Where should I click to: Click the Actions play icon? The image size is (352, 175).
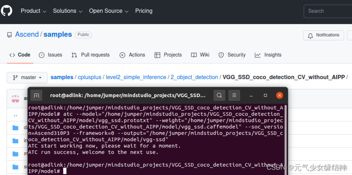(x=122, y=55)
